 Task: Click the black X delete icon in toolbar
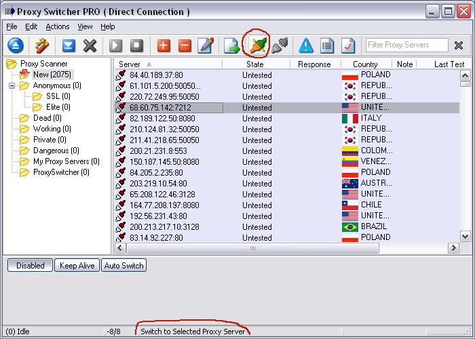(90, 45)
